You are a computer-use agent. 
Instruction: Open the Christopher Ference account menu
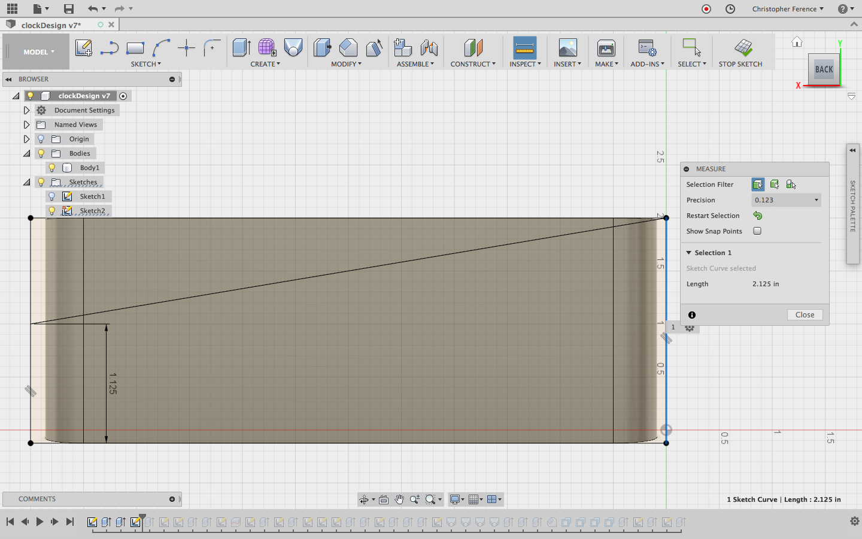pyautogui.click(x=788, y=9)
